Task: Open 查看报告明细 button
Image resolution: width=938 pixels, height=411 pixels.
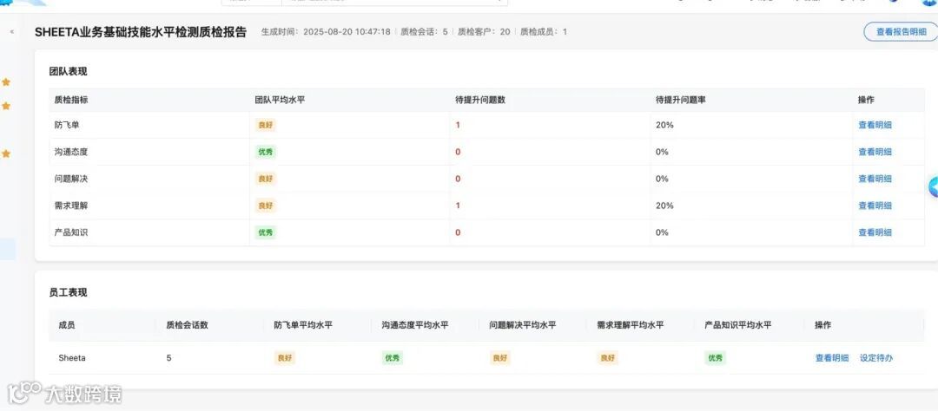Action: 901,32
